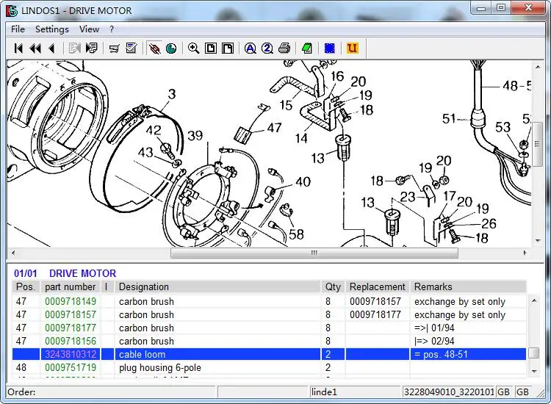Image resolution: width=551 pixels, height=404 pixels.
Task: Click callout number 40 in diagram
Action: 303,182
